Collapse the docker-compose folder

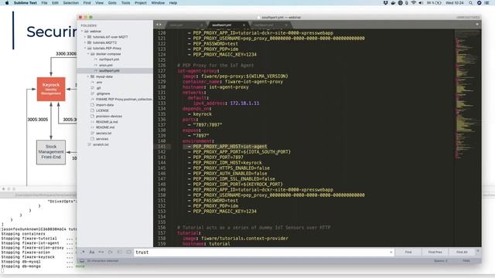coord(88,54)
